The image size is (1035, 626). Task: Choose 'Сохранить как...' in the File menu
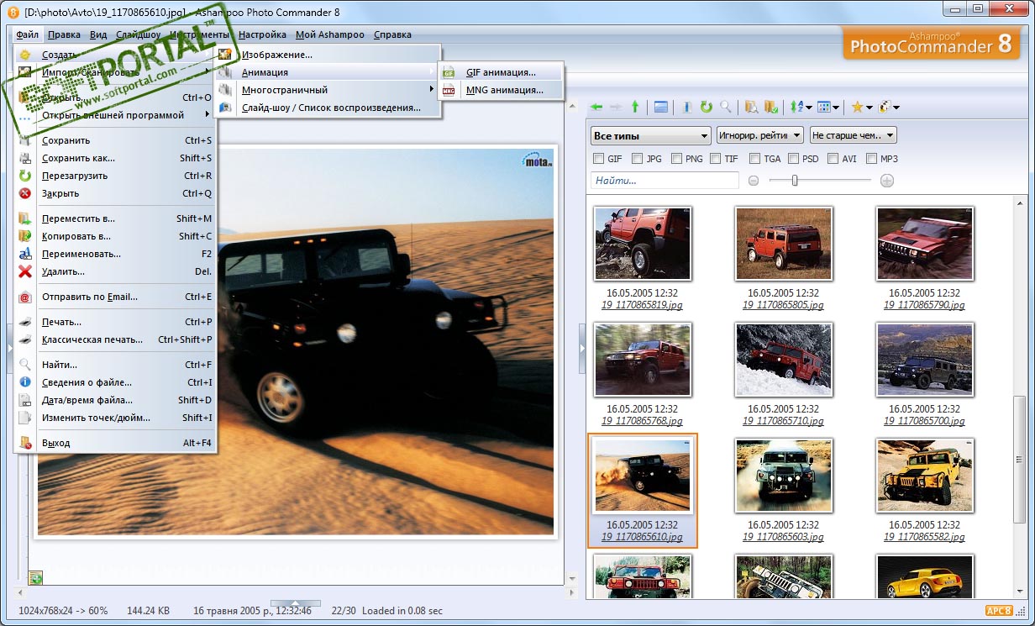coord(78,158)
